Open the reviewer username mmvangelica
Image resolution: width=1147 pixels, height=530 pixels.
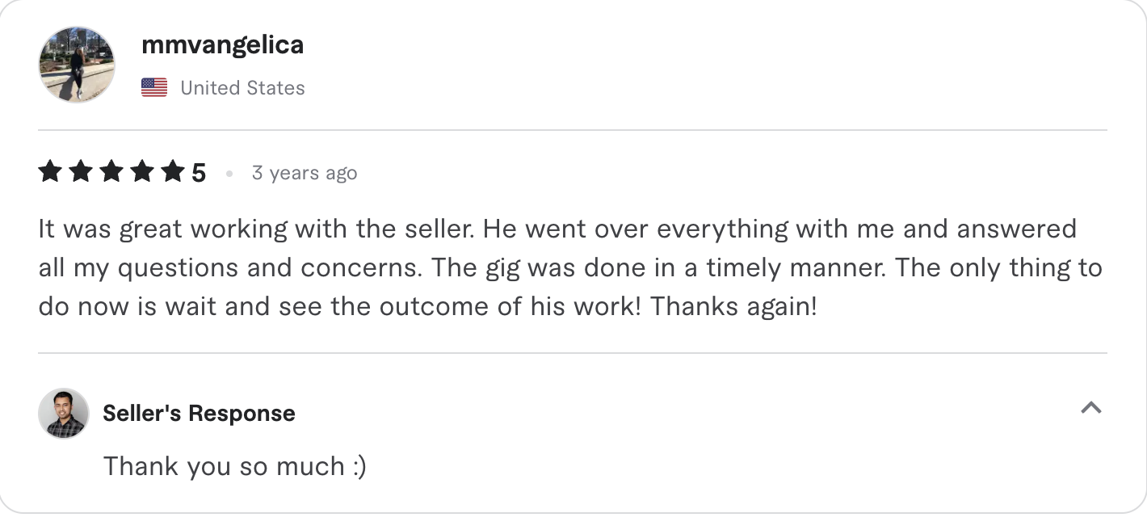[x=223, y=45]
